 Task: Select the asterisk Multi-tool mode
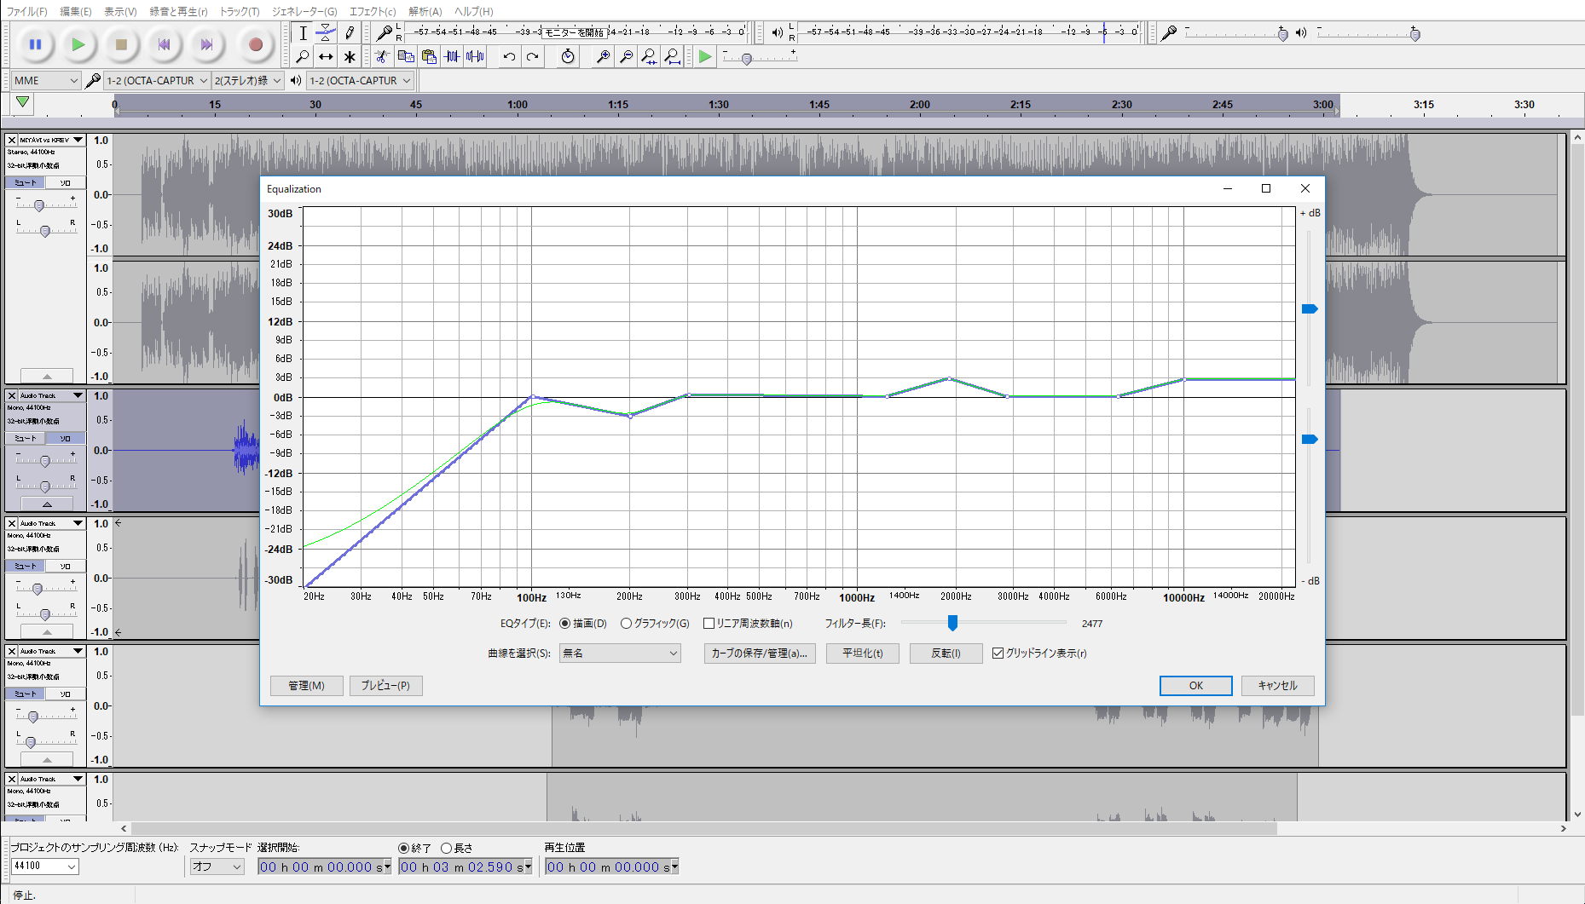[x=350, y=57]
